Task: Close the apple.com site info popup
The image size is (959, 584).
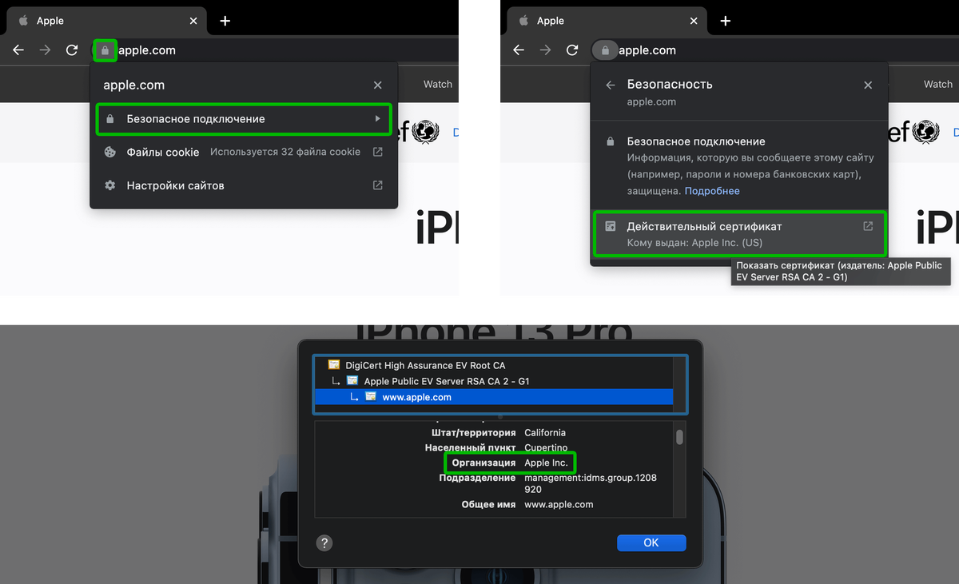Action: point(378,85)
